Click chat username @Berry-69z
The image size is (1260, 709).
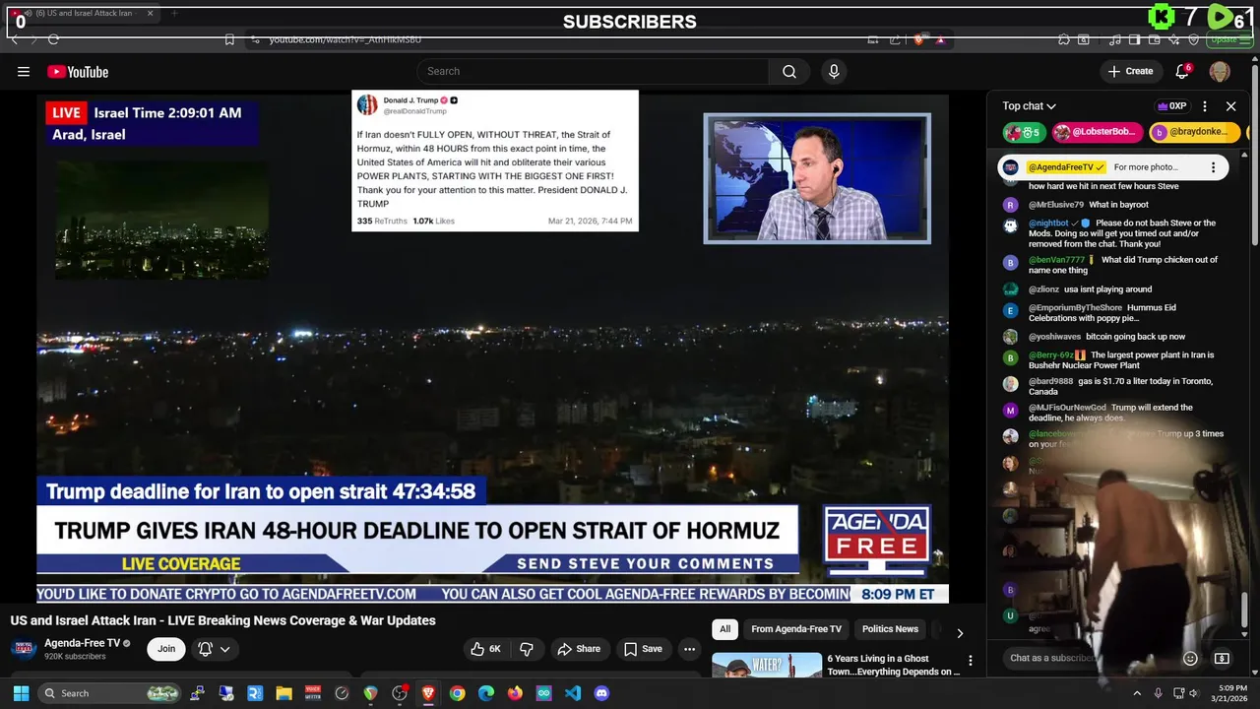pyautogui.click(x=1050, y=354)
